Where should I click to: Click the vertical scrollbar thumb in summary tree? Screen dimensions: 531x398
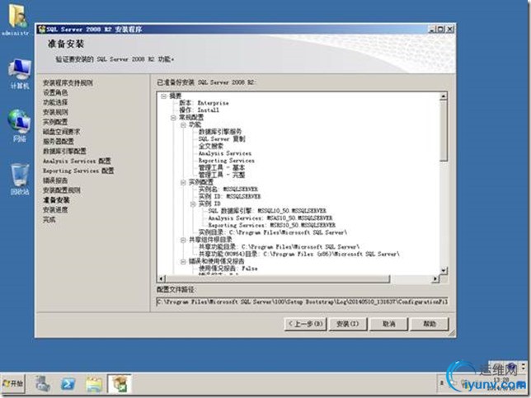[444, 130]
